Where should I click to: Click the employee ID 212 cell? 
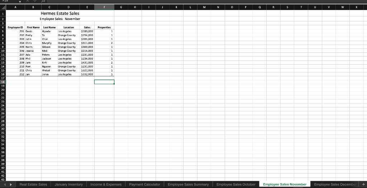click(15, 74)
